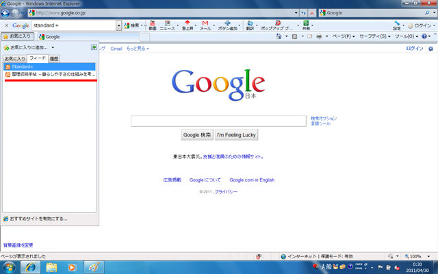
Task: Expand the Print button dropdown arrow
Action: [326, 36]
